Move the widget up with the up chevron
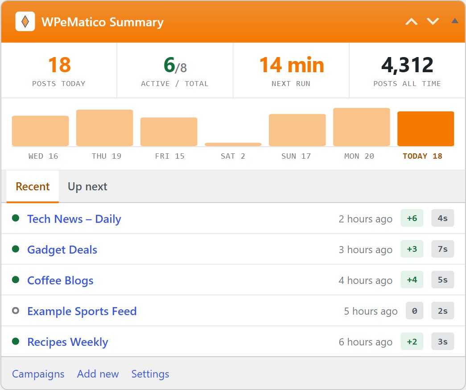The height and width of the screenshot is (390, 466). click(412, 21)
